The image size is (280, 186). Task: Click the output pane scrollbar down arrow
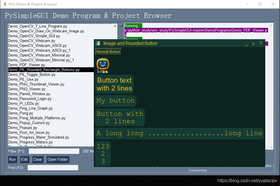(271, 147)
